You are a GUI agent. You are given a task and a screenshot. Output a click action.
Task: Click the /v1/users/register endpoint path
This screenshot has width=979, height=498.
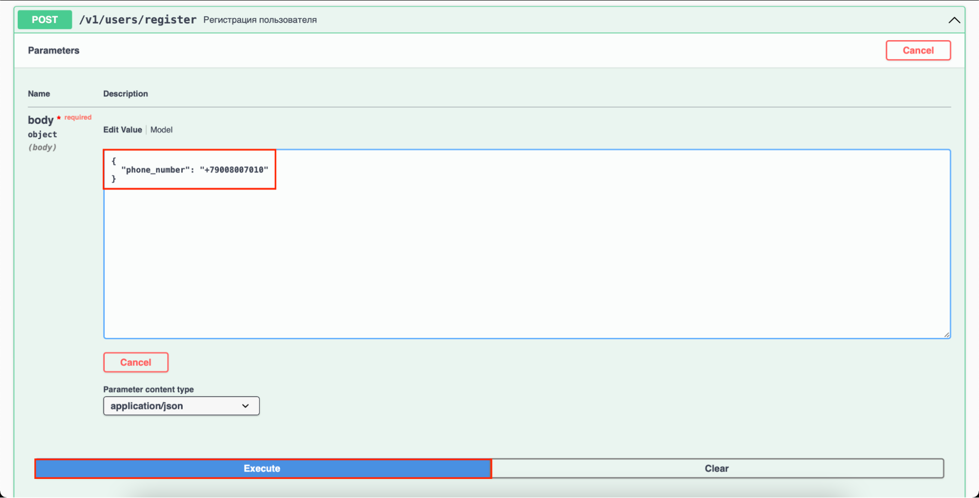pyautogui.click(x=138, y=20)
